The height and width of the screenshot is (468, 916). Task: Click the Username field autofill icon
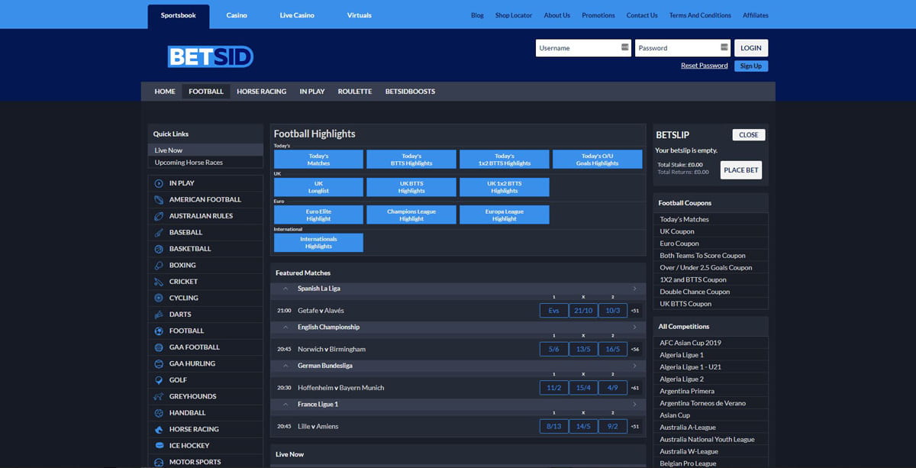pos(625,47)
